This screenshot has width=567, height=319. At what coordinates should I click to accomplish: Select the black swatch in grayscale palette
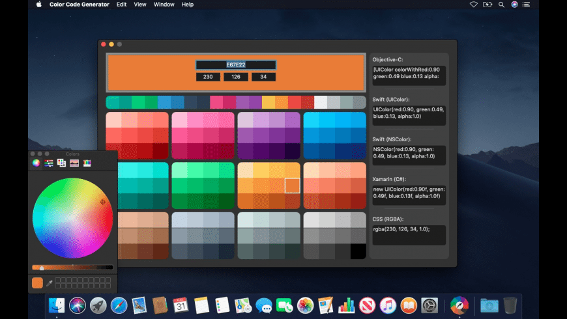coord(358,251)
